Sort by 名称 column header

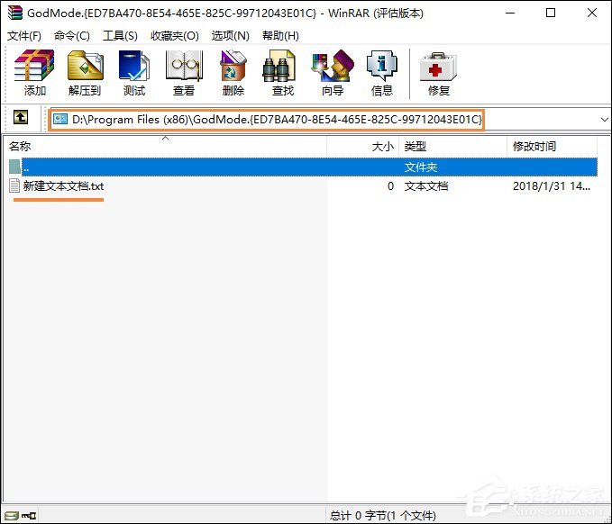click(x=166, y=147)
